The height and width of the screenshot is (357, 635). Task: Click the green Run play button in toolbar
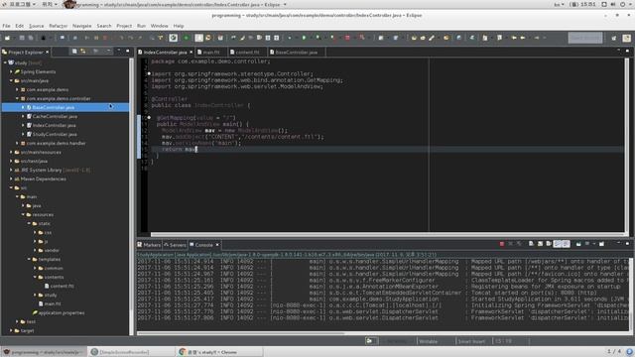point(304,38)
